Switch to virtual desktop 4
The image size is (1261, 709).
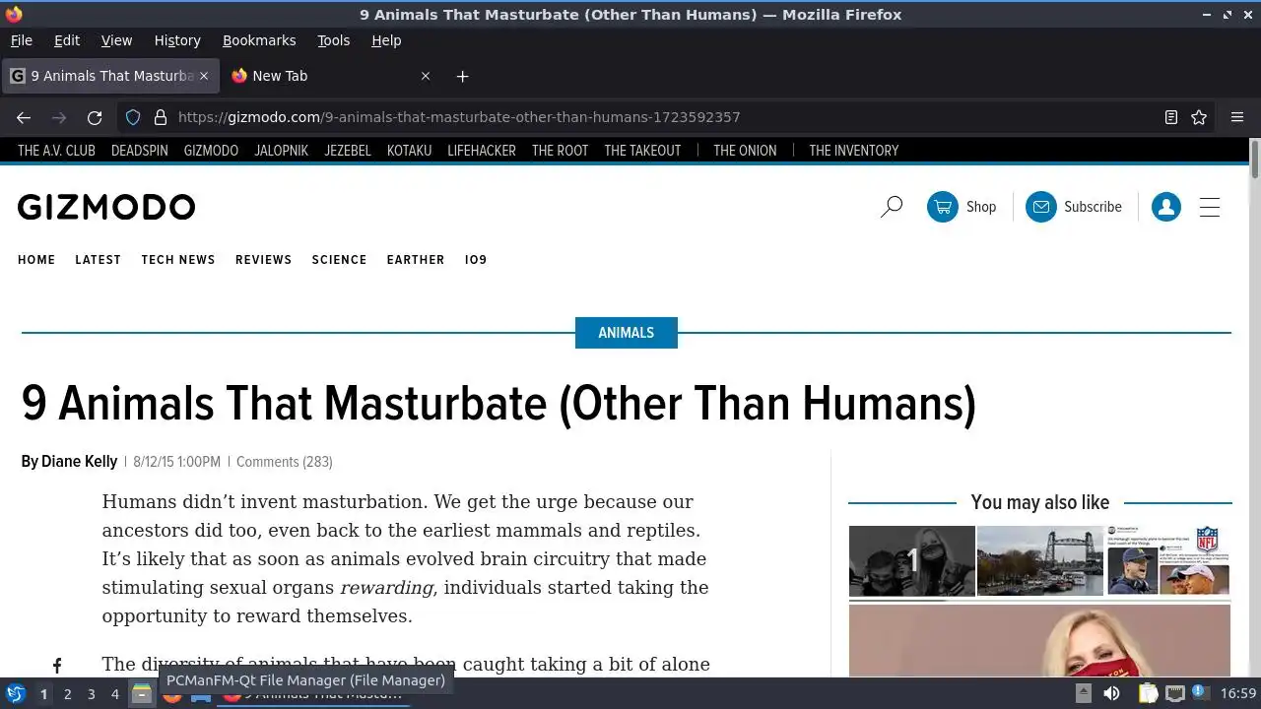(x=114, y=694)
